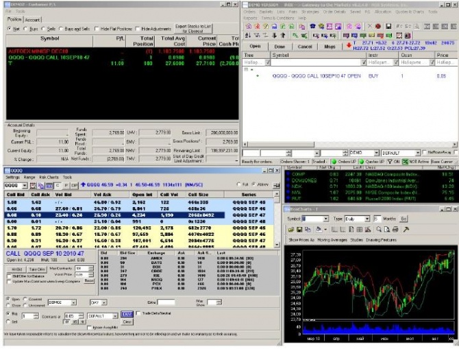Select the Net radio button in Position window

10,29
